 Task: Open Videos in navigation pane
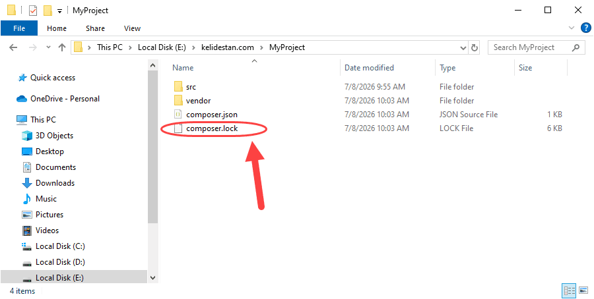[40, 231]
